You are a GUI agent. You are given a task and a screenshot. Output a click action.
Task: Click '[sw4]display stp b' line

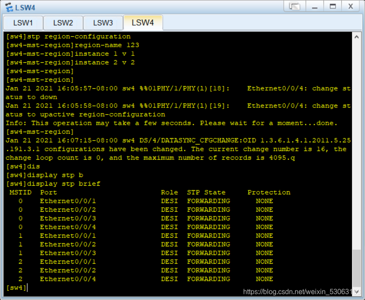point(44,175)
